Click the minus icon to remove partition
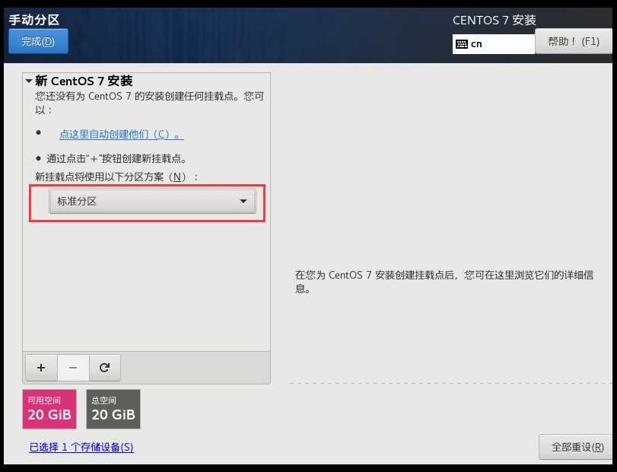The width and height of the screenshot is (617, 472). (73, 367)
